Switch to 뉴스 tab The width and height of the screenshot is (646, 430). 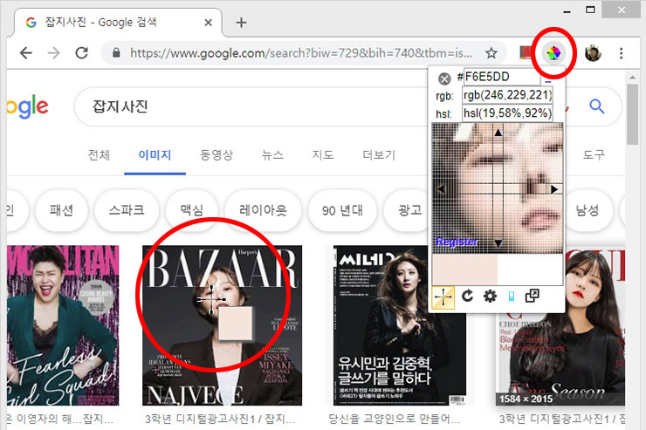tap(272, 155)
